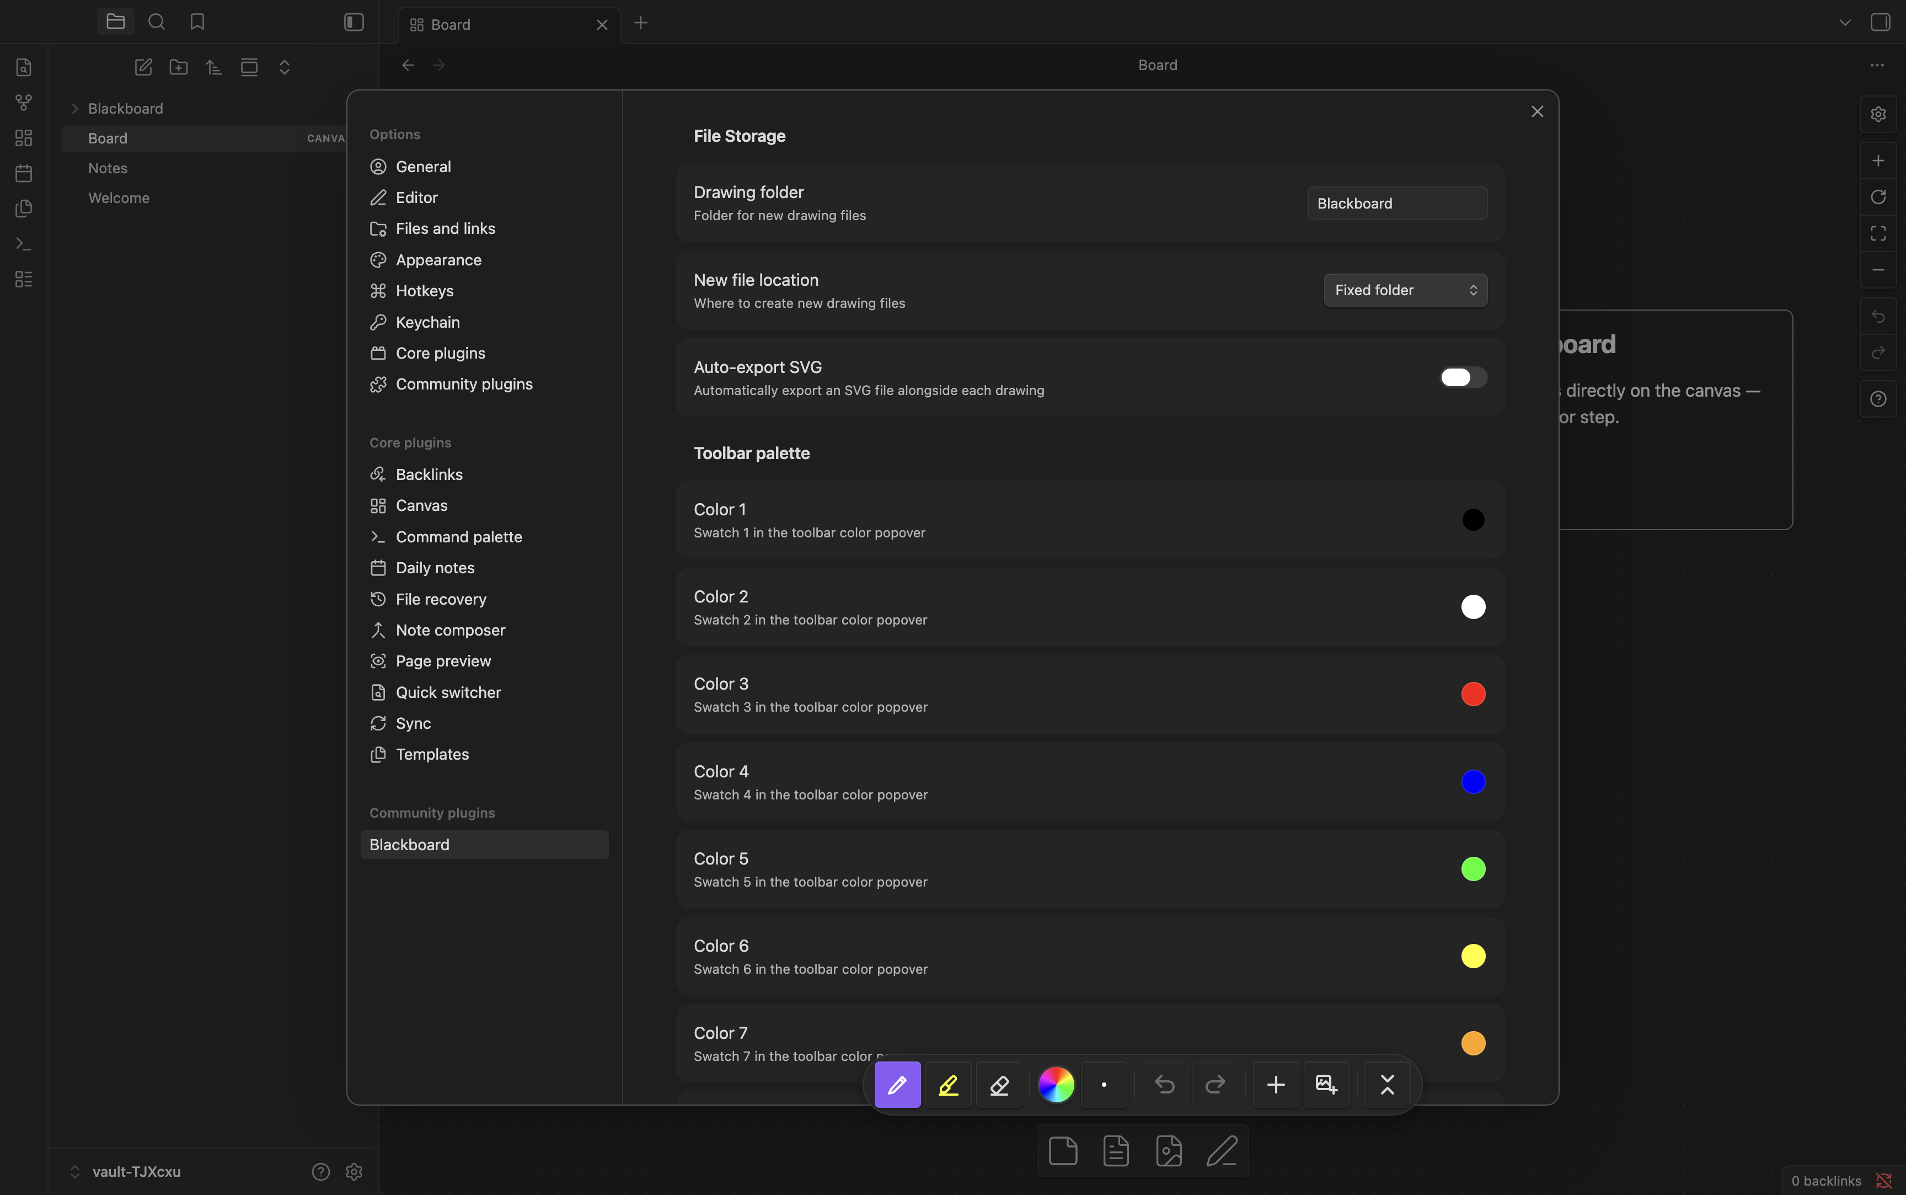Viewport: 1906px width, 1195px height.
Task: Open today's daily note ribbon icon
Action: 24,173
